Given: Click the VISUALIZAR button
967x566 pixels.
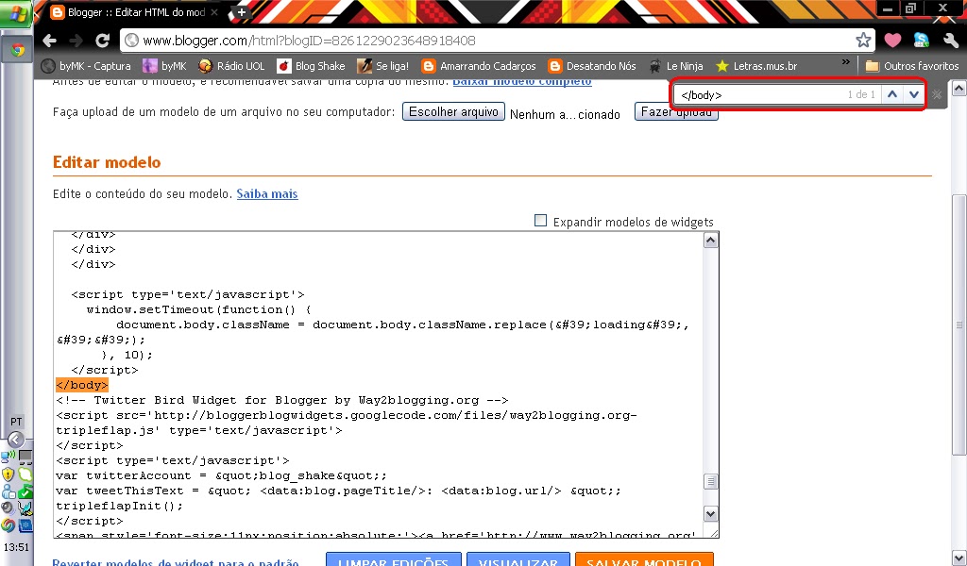Looking at the screenshot, I should click(x=518, y=561).
